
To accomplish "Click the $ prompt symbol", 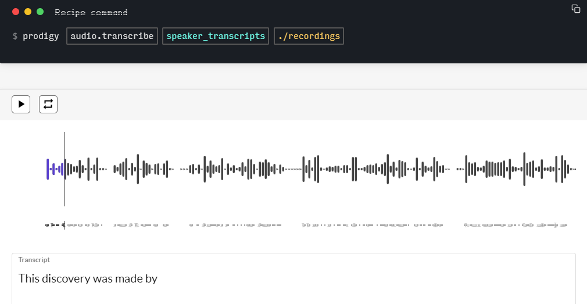I will click(x=15, y=36).
